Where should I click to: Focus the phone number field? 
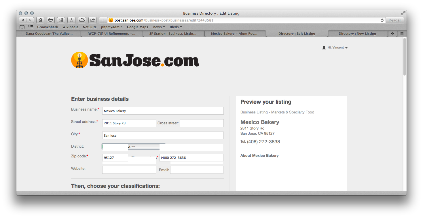pos(191,158)
